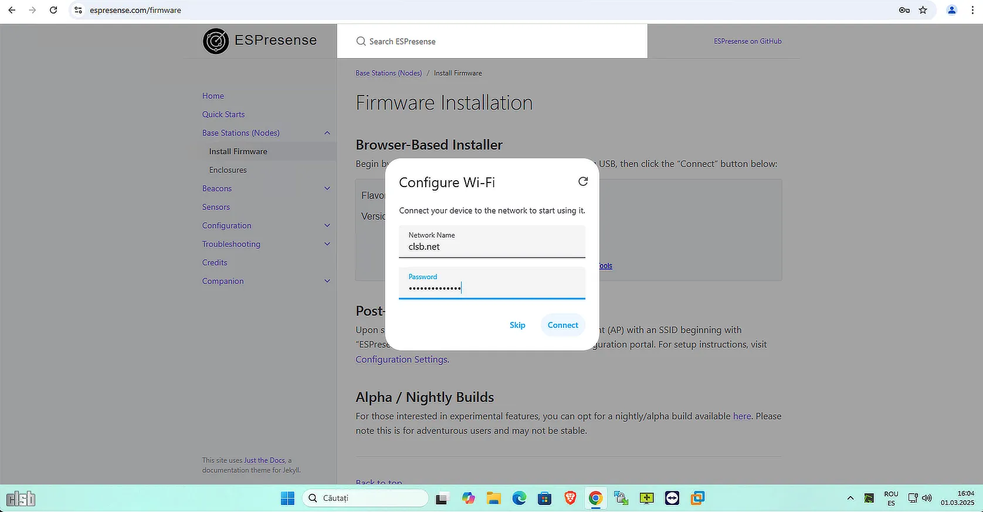Screen dimensions: 983x512
Task: Click the search magnifier icon in docs
Action: (361, 42)
